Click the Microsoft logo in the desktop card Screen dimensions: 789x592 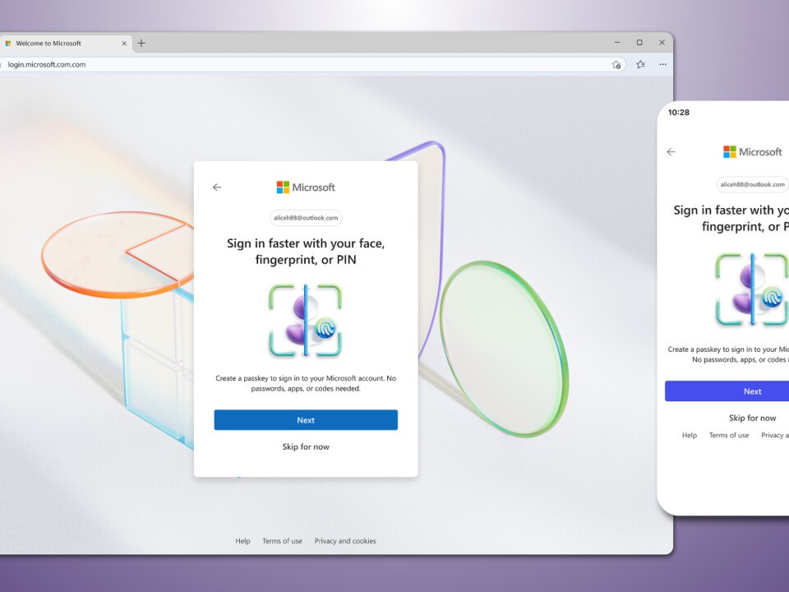[306, 187]
